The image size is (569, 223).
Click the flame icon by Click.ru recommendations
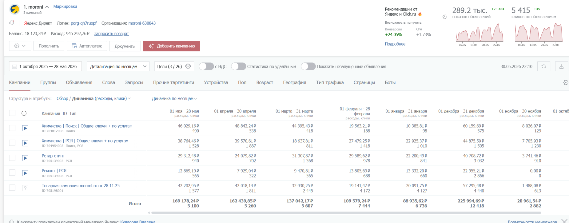pos(420,14)
